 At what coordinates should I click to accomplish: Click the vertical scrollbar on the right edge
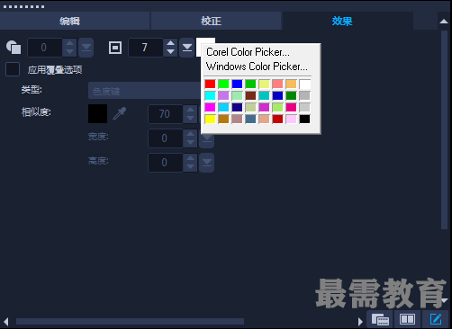(444, 129)
